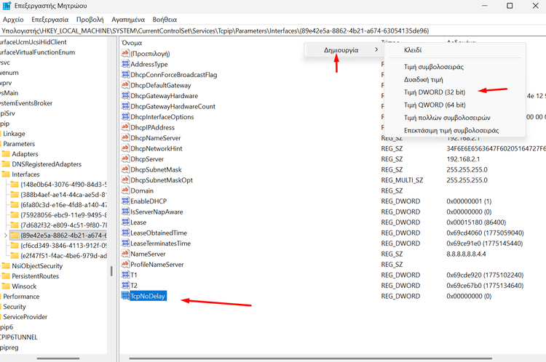Viewport: 546px width, 362px height.
Task: Select the DhcpServer value icon
Action: tap(124, 158)
